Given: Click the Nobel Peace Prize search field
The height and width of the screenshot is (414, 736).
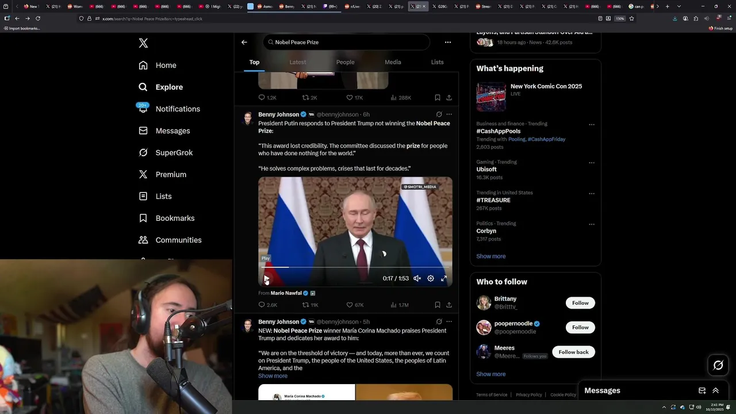Looking at the screenshot, I should [346, 42].
